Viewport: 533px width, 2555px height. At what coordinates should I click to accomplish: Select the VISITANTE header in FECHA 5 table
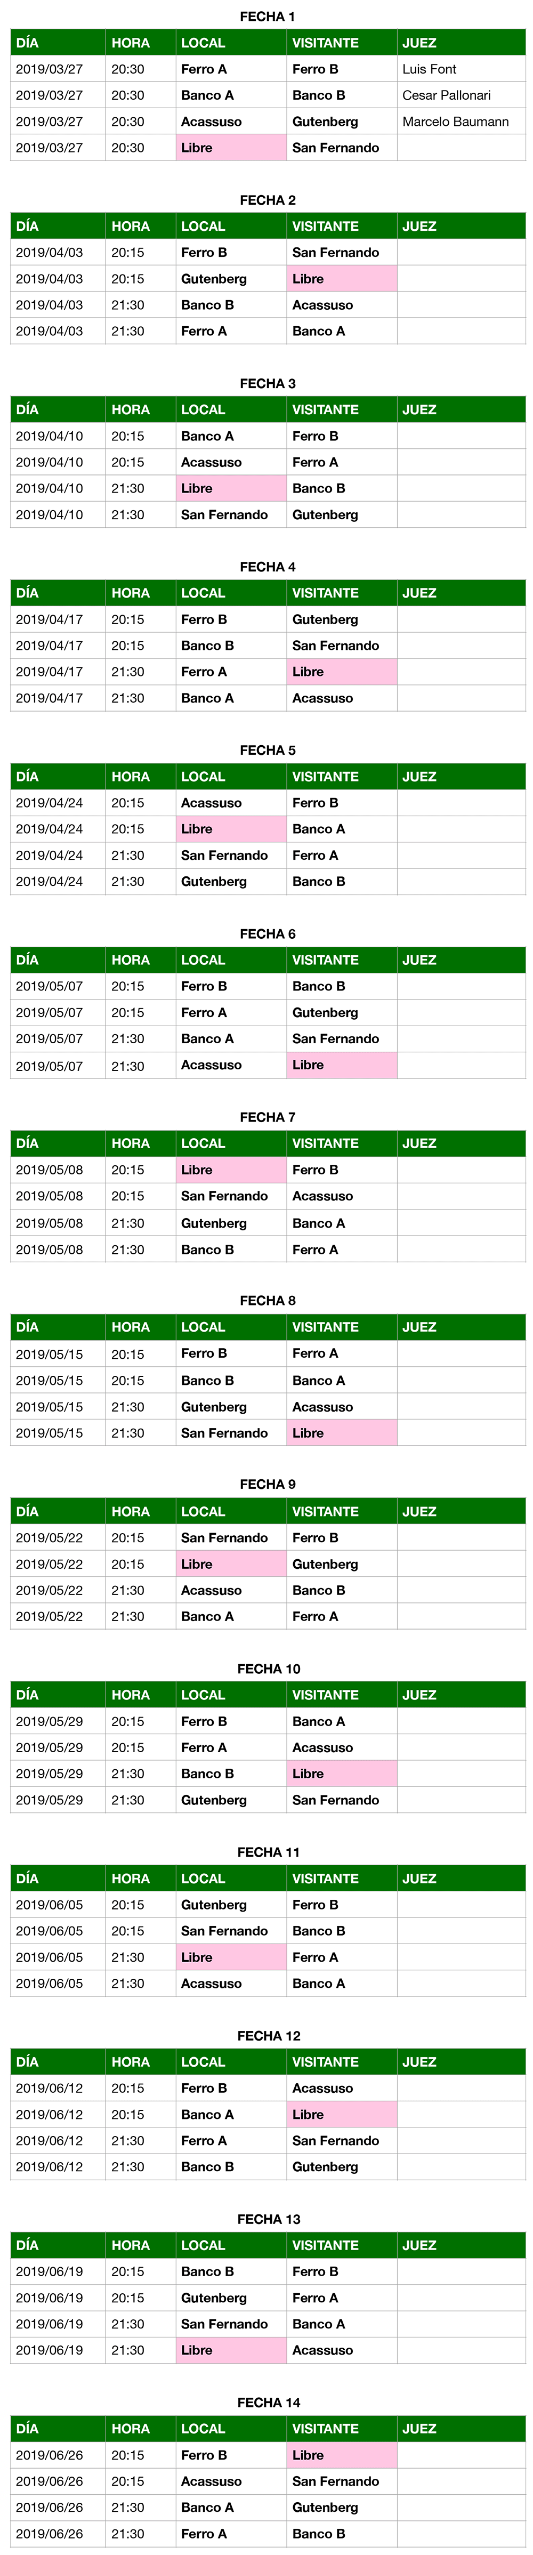coord(342,777)
